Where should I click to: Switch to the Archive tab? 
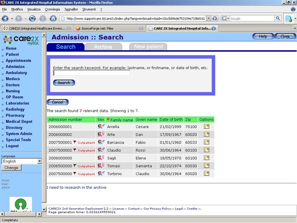103,46
